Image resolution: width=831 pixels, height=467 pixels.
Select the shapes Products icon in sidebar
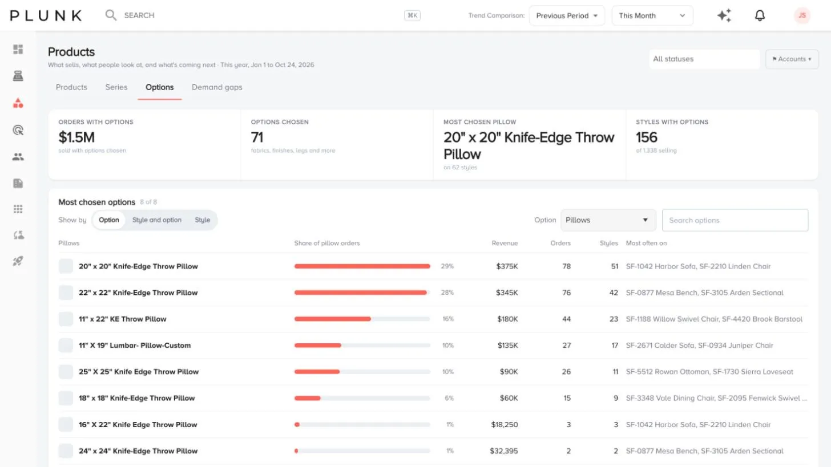coord(18,103)
